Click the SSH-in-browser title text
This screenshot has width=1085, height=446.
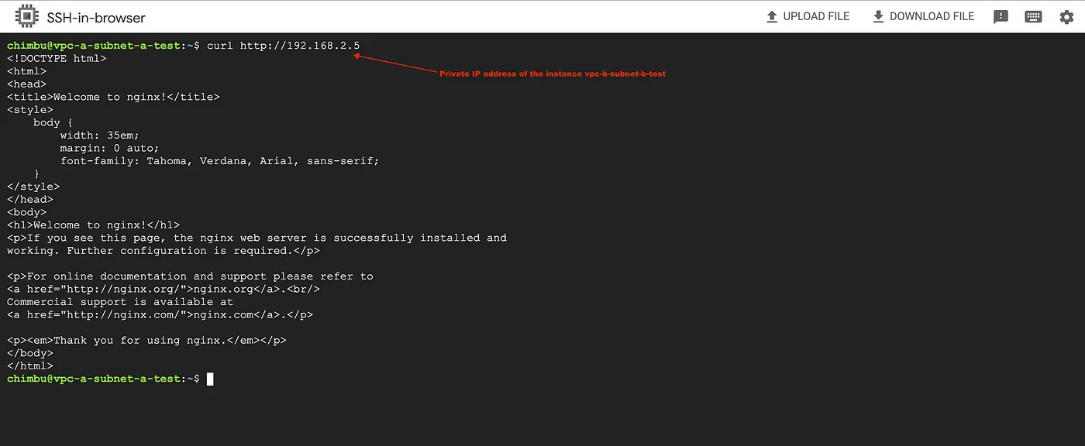click(x=96, y=17)
